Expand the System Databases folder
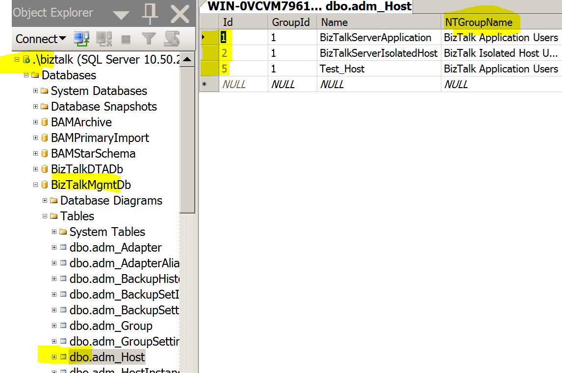 click(x=35, y=91)
